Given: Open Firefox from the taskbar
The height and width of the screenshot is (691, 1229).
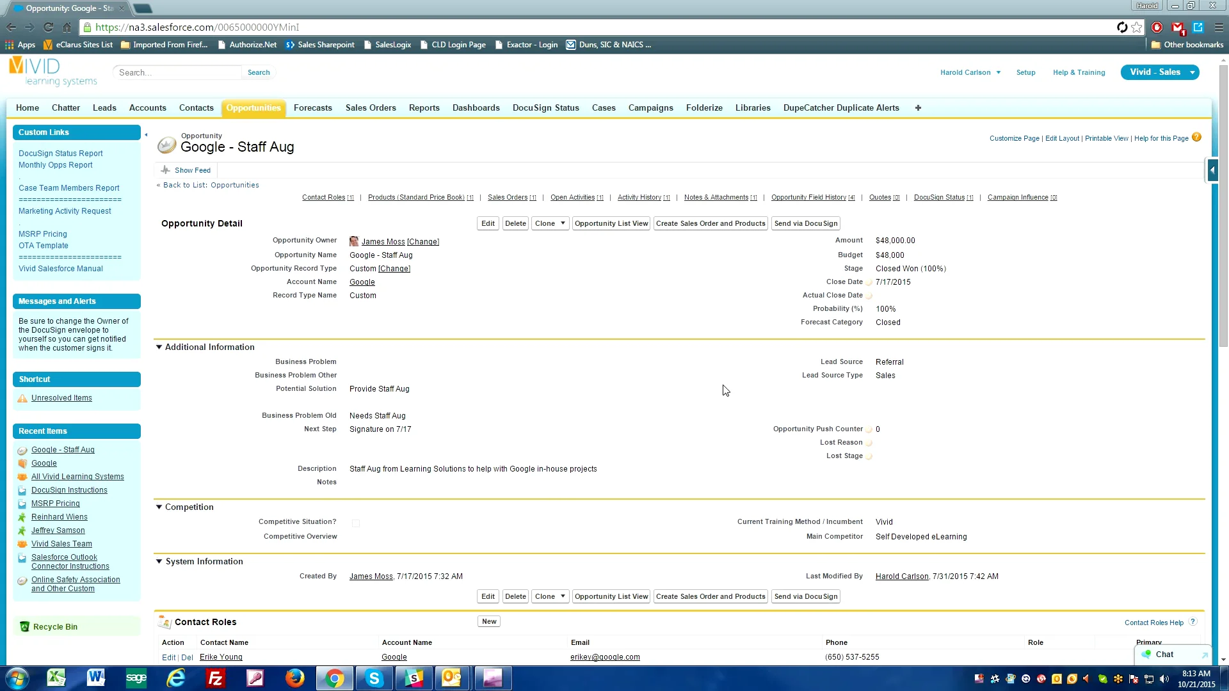Looking at the screenshot, I should (x=294, y=678).
